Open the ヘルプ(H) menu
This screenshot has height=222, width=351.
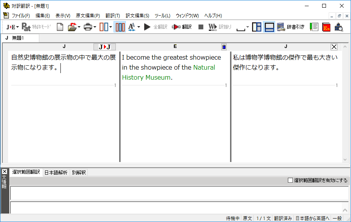coord(213,16)
